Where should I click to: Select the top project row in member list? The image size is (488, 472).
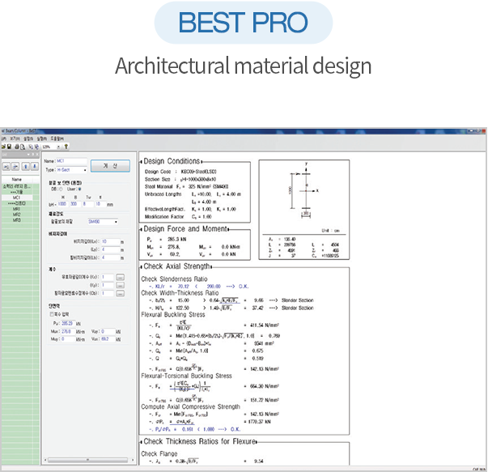(x=17, y=186)
